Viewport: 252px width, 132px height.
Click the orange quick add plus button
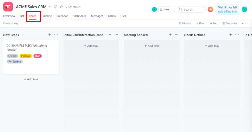tap(210, 9)
